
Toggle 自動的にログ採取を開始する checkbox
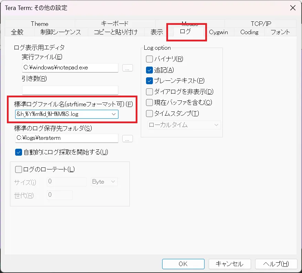point(62,152)
